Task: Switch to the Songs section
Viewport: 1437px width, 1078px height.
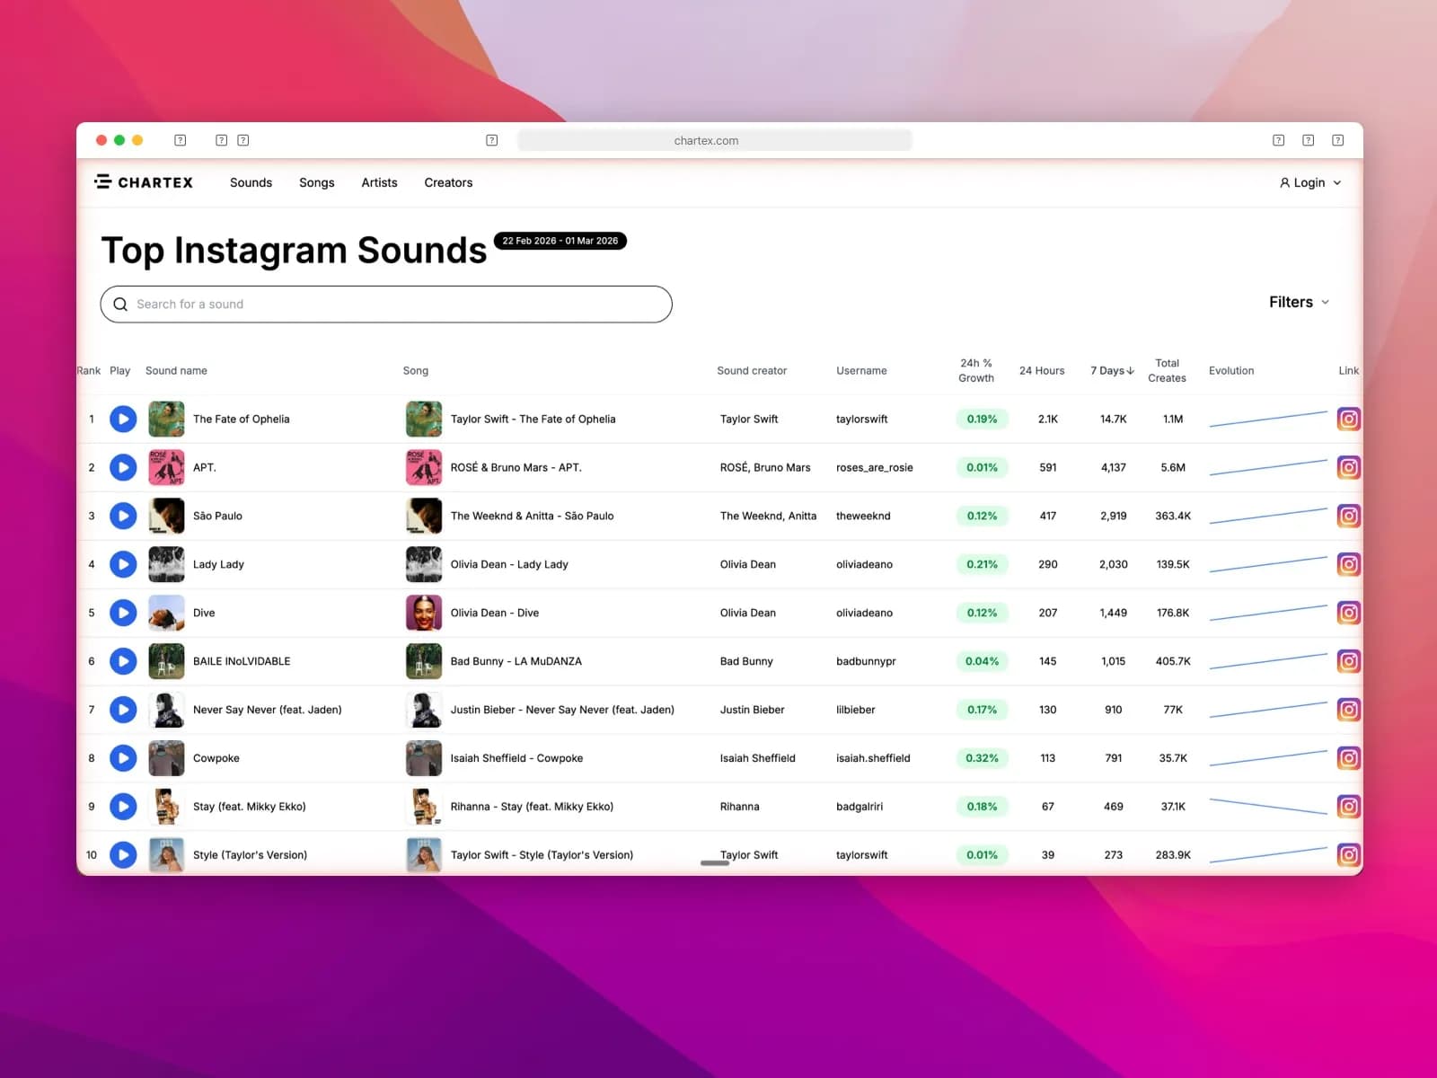Action: [316, 182]
